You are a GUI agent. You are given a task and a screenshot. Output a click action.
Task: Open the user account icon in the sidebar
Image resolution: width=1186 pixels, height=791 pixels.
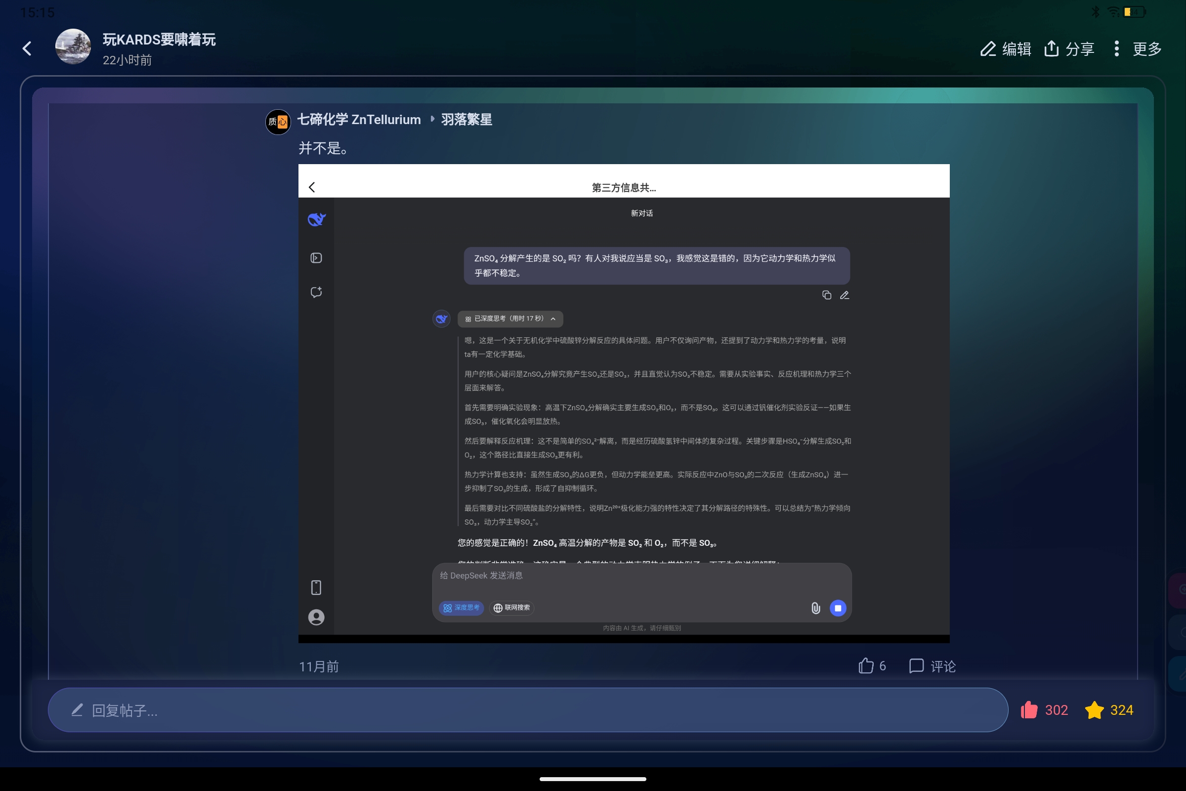click(316, 617)
